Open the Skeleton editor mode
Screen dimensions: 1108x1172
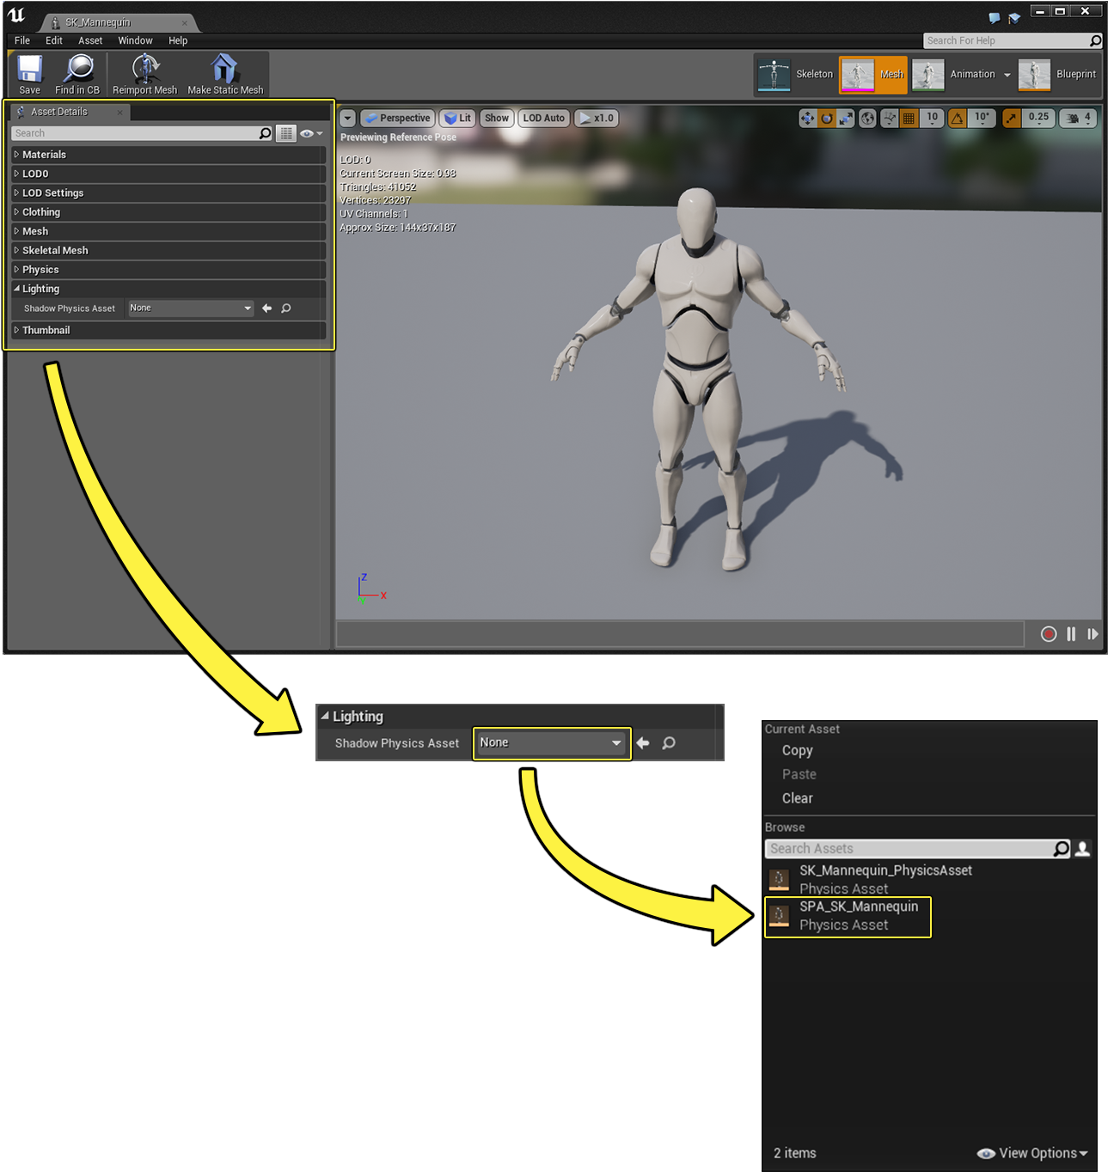click(x=794, y=75)
